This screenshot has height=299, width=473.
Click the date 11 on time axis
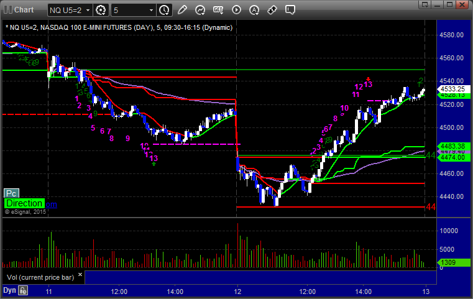pyautogui.click(x=48, y=292)
